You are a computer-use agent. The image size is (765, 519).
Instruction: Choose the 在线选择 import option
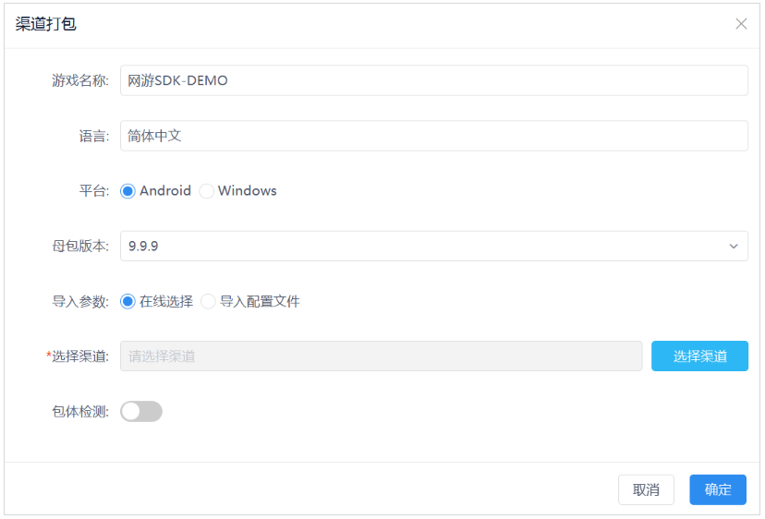click(128, 301)
